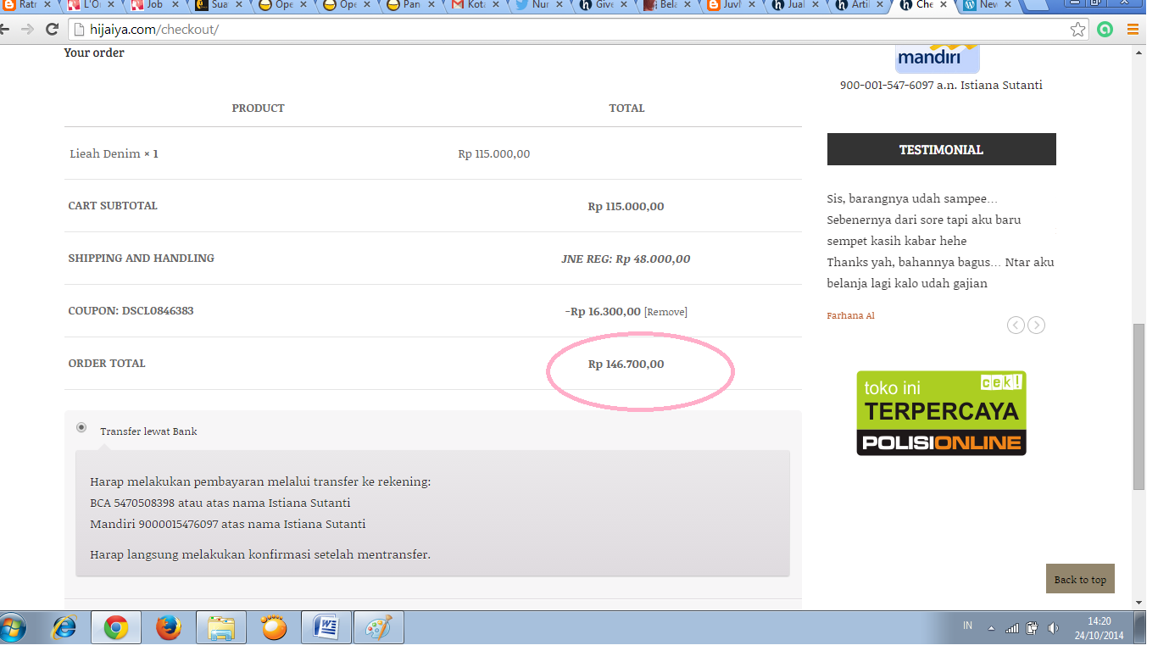Open the Chrome menu (hamburger icon)

(x=1133, y=30)
